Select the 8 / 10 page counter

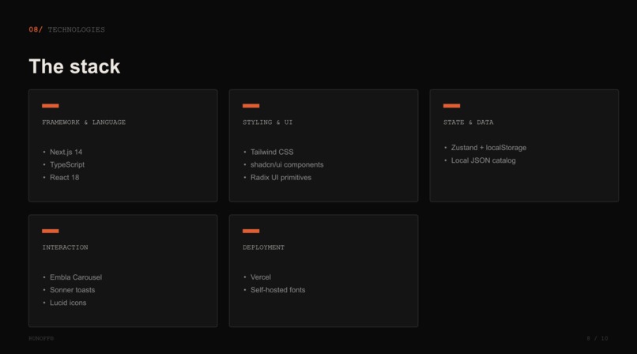coord(597,338)
